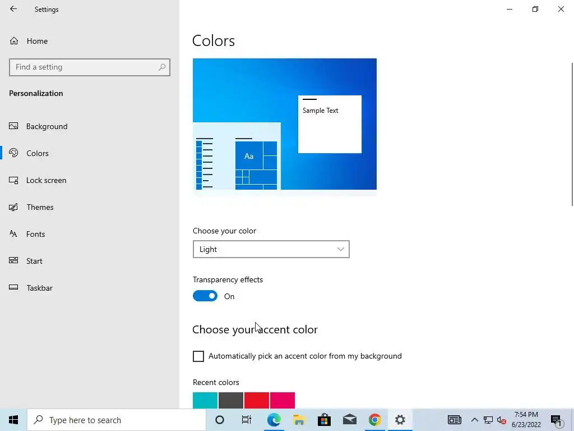
Task: Open Task View on taskbar
Action: [247, 420]
